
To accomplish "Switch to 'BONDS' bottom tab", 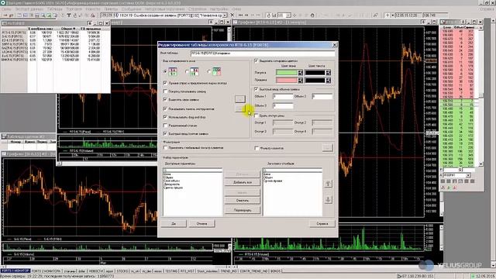I will click(275, 271).
